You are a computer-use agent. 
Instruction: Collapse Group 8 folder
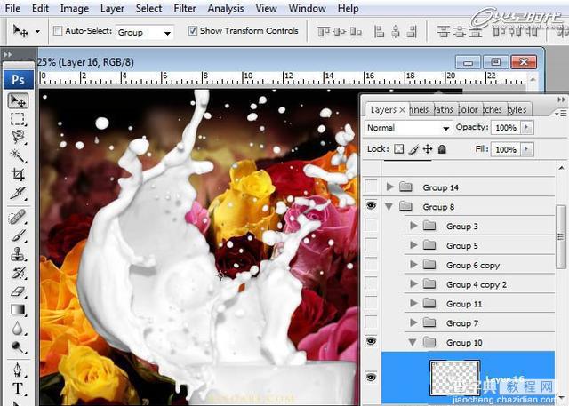pos(389,207)
